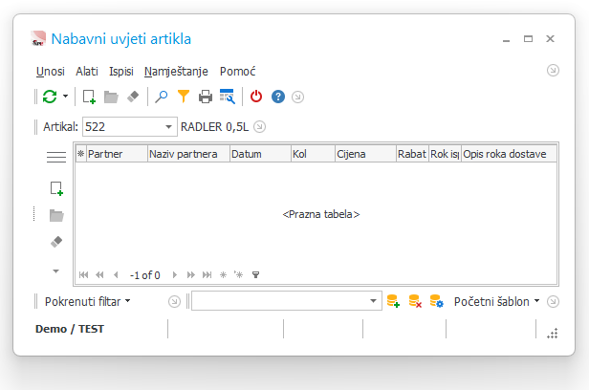The height and width of the screenshot is (390, 589).
Task: Click the delete database template icon
Action: coord(415,301)
